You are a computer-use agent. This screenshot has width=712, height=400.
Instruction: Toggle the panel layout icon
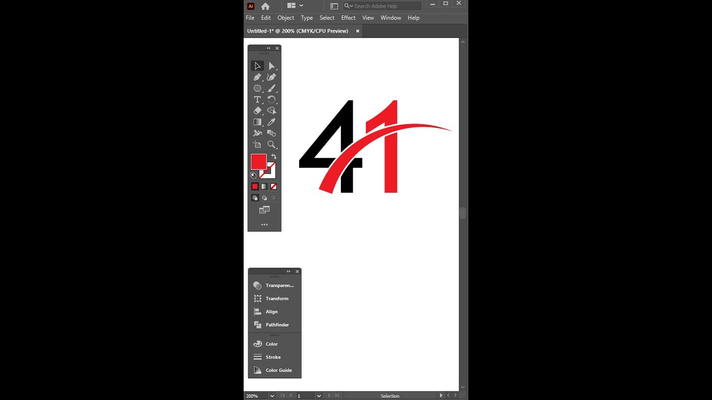click(334, 6)
